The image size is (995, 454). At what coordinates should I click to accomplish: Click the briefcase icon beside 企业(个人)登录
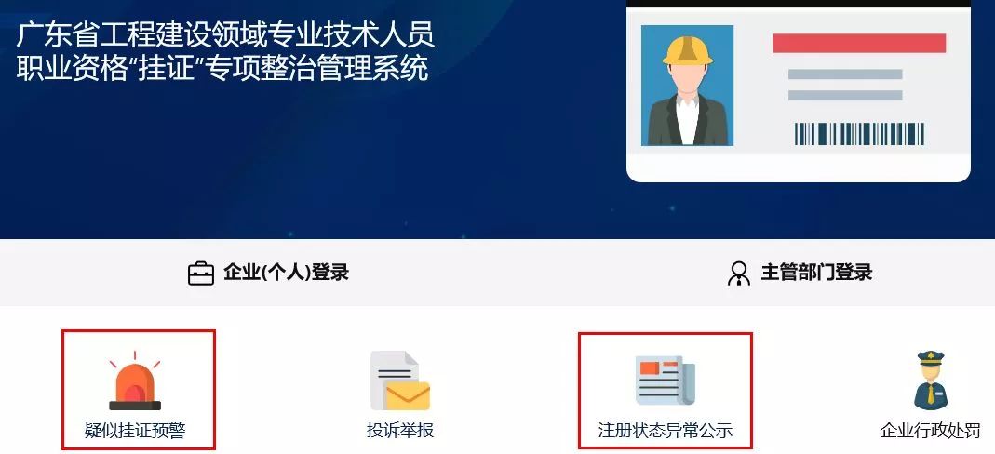[x=200, y=274]
